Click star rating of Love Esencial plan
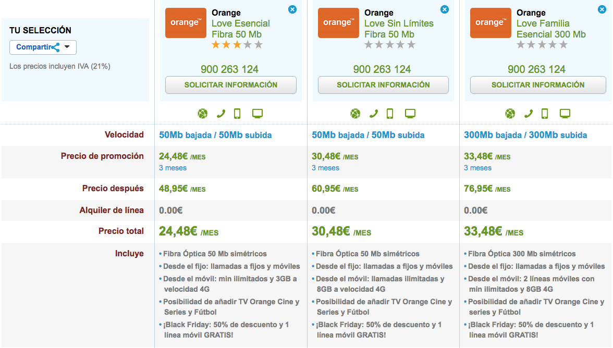The image size is (613, 348). click(x=237, y=45)
